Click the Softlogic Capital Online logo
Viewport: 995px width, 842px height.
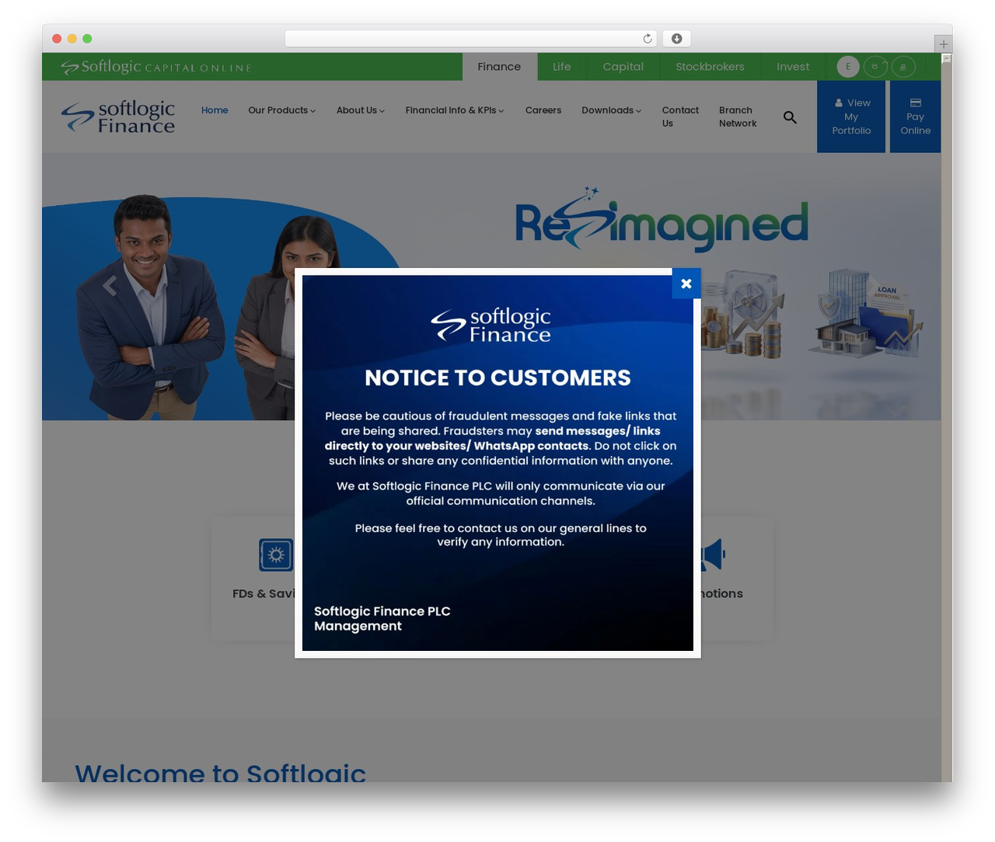[x=156, y=67]
